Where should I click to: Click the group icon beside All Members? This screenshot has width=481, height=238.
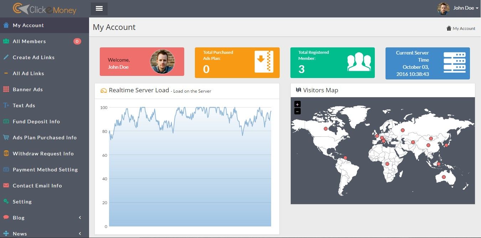tap(6, 41)
